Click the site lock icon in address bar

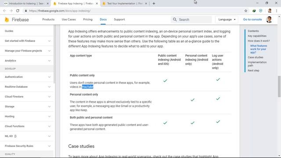pos(26,11)
